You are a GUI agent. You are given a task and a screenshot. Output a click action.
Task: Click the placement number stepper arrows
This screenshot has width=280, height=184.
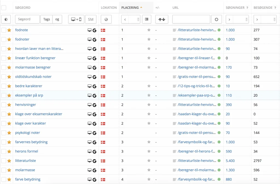(x=138, y=19)
